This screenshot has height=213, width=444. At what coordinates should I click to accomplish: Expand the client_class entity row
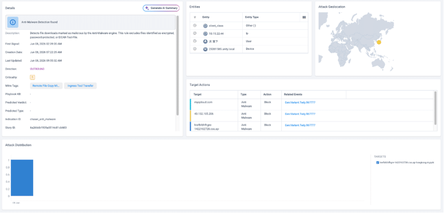[195, 26]
